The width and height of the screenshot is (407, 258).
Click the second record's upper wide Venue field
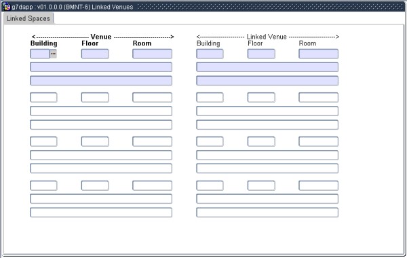101,111
